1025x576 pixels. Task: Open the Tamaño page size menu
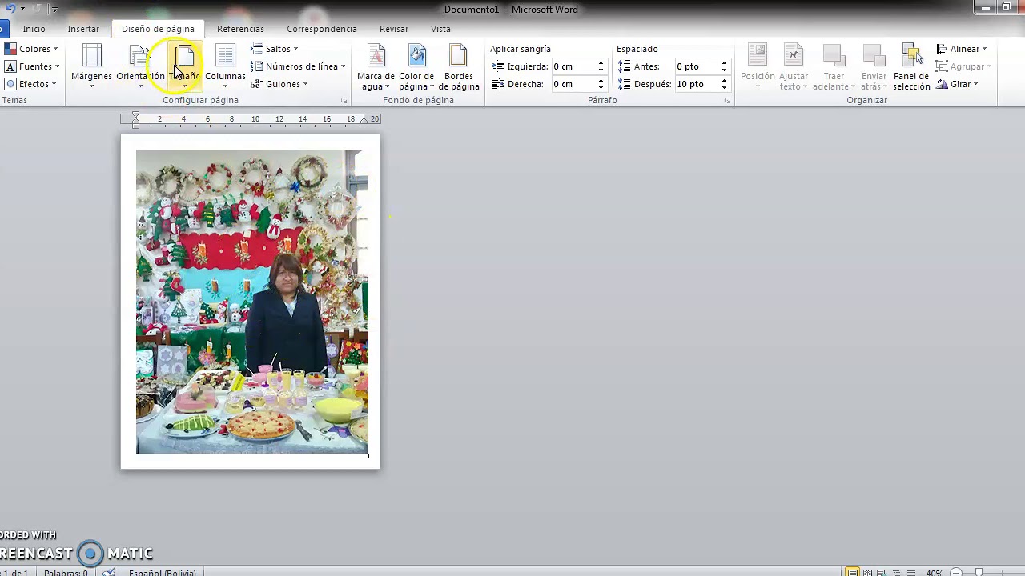coord(185,66)
